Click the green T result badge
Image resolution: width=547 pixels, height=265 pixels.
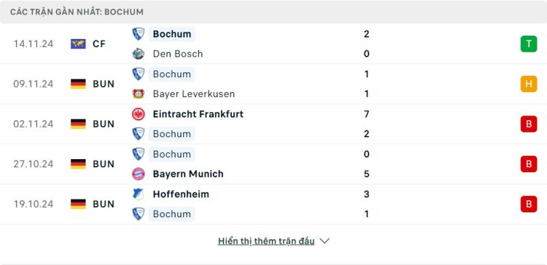(529, 44)
